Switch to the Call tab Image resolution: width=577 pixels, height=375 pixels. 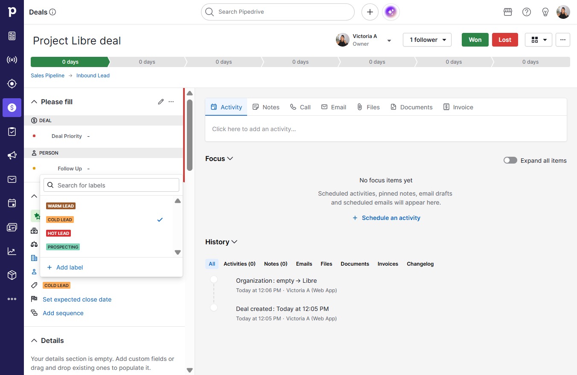(x=300, y=107)
